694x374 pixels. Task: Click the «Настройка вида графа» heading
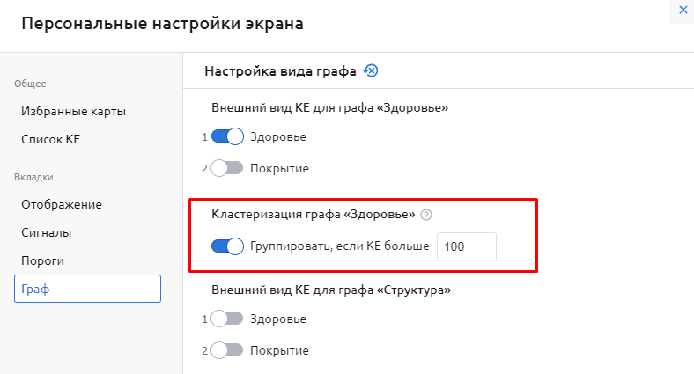pyautogui.click(x=280, y=71)
